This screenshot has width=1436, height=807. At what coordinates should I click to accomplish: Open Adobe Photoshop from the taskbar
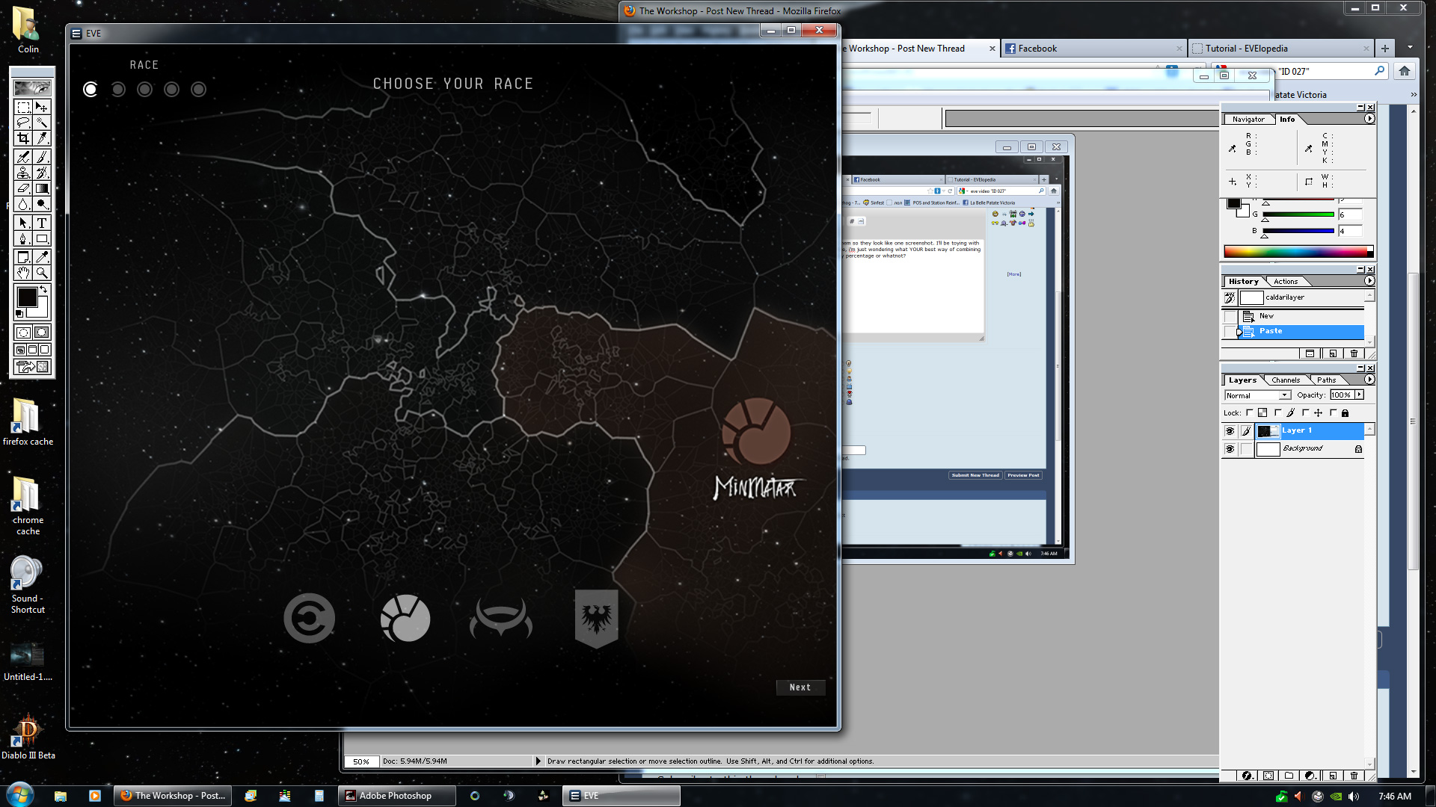point(396,796)
